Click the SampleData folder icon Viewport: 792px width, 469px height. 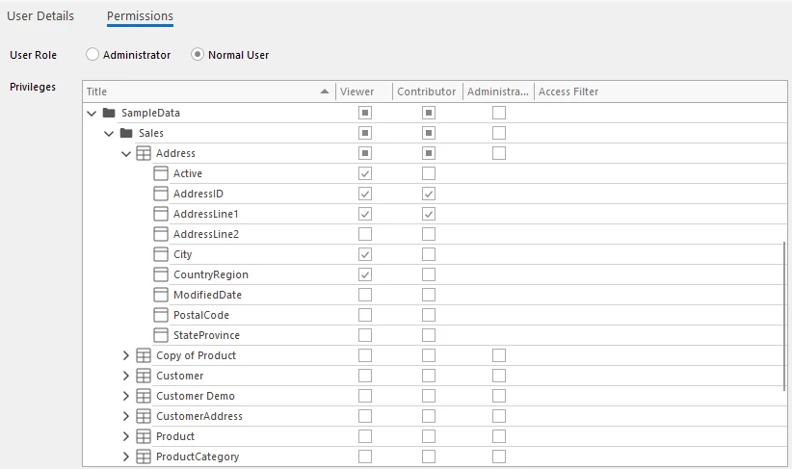pyautogui.click(x=109, y=113)
